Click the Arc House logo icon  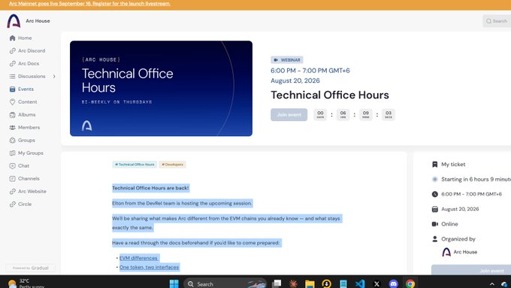14,21
